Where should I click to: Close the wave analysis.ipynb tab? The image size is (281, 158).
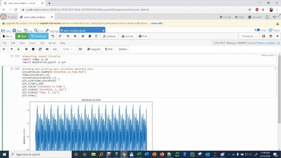104,31
